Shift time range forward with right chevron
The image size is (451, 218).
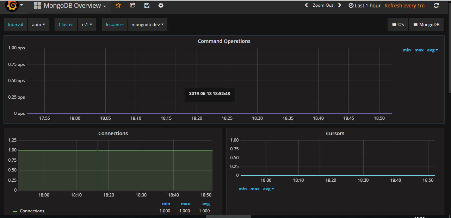point(340,5)
